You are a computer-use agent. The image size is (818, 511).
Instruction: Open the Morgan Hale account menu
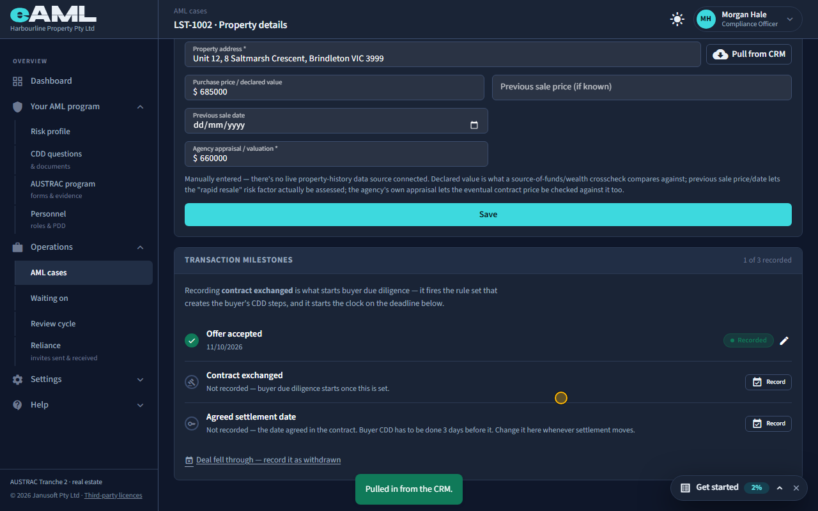tap(748, 19)
